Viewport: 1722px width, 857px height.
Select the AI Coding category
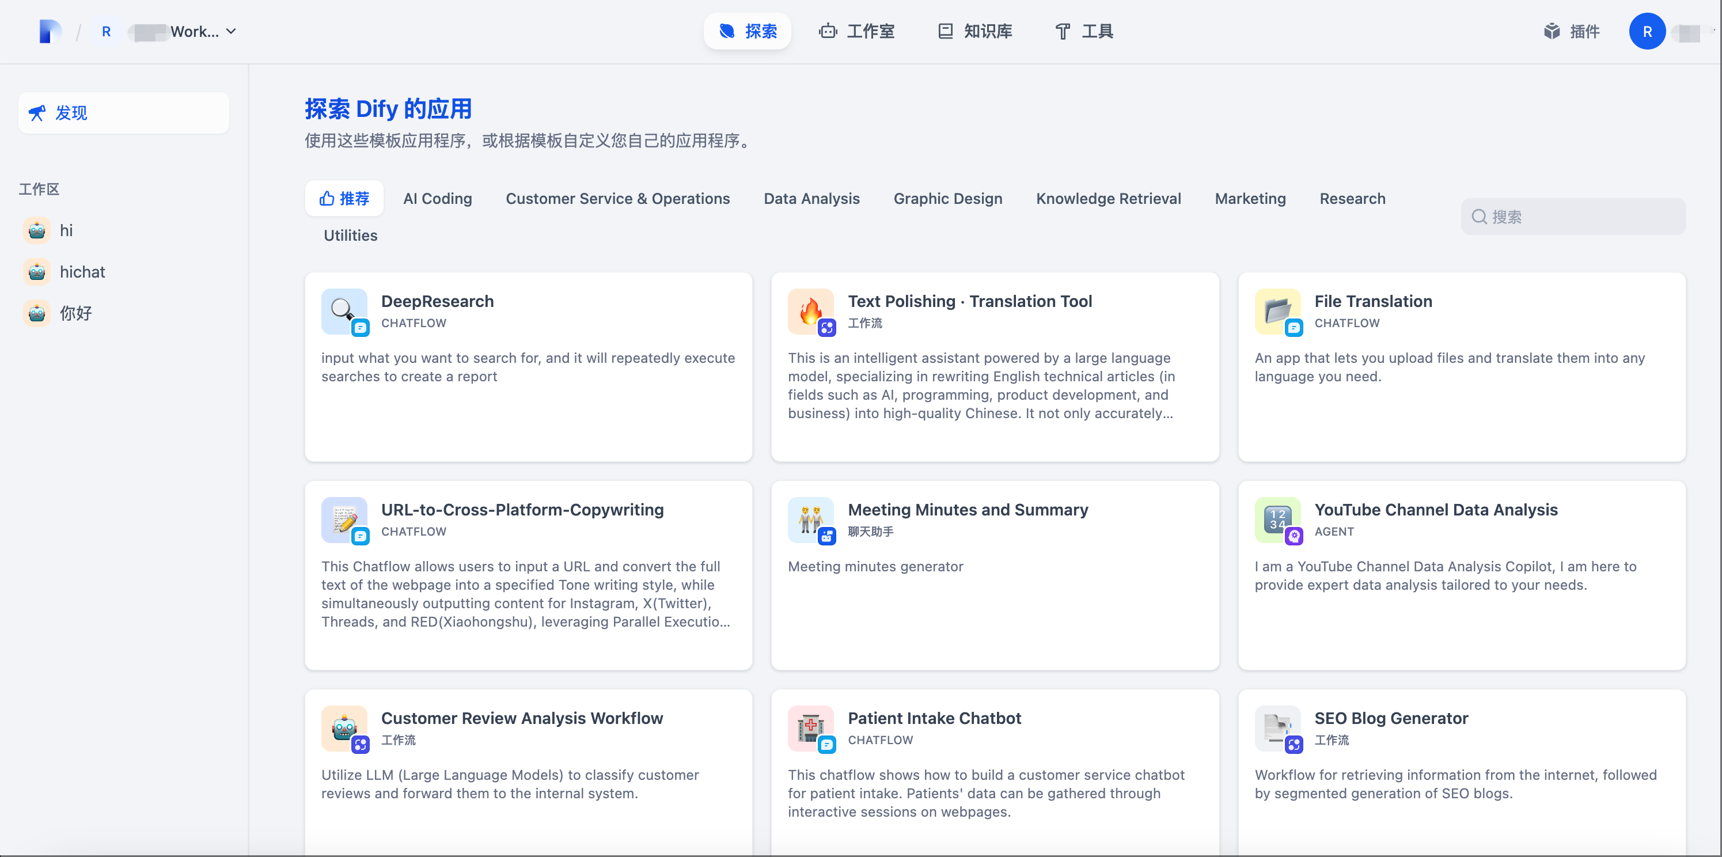coord(437,199)
